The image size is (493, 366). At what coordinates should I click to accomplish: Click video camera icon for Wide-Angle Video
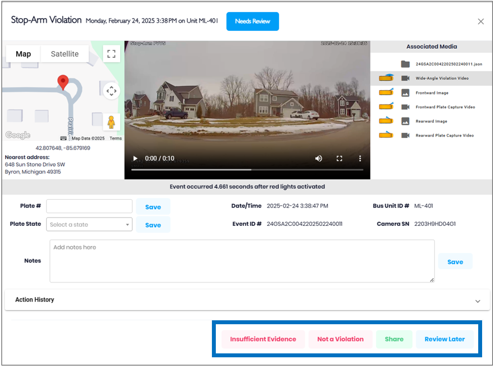[405, 78]
